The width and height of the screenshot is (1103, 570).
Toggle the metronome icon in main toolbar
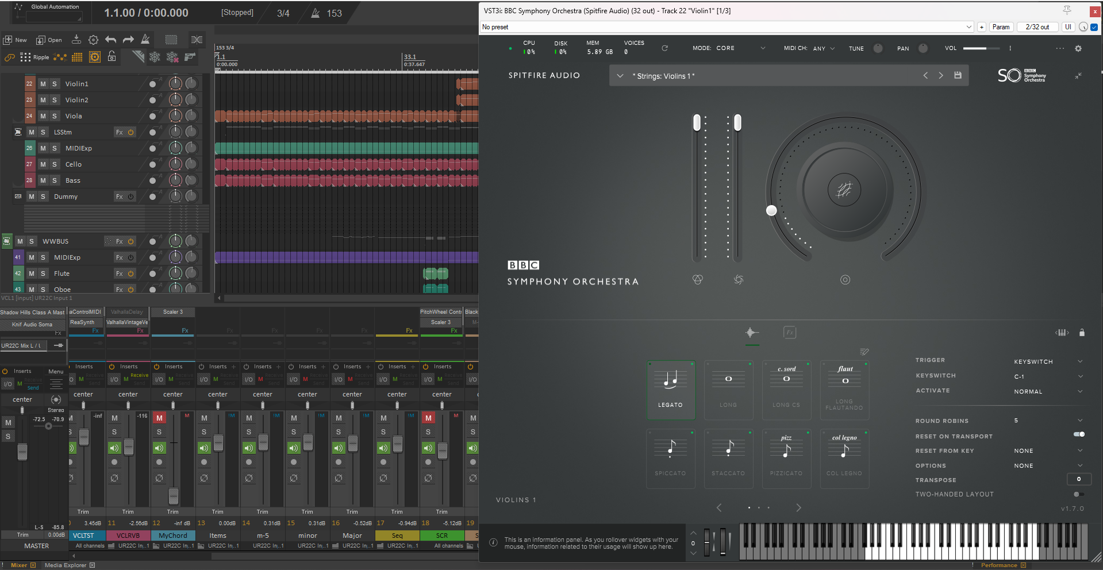click(145, 39)
